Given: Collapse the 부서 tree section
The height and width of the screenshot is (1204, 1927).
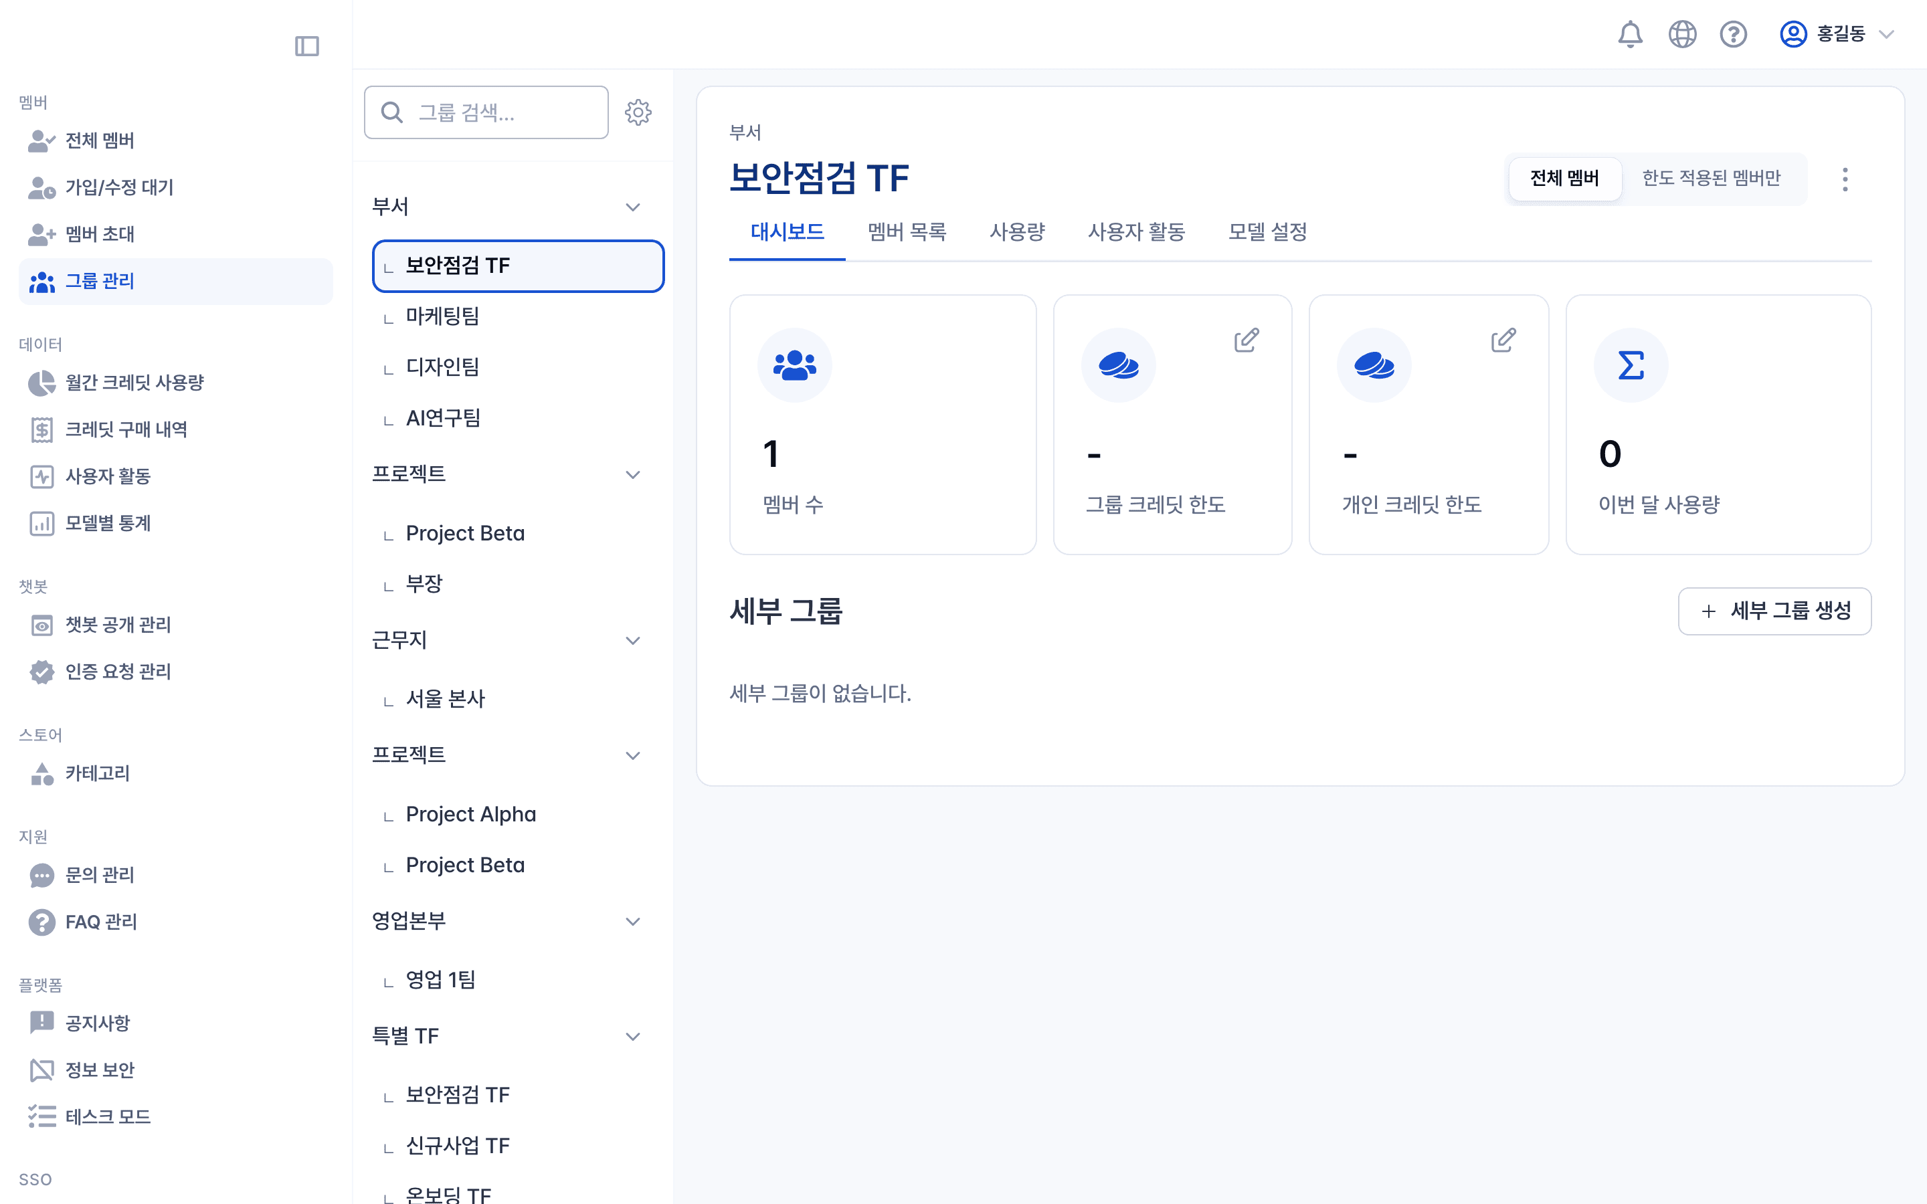Looking at the screenshot, I should pyautogui.click(x=633, y=206).
